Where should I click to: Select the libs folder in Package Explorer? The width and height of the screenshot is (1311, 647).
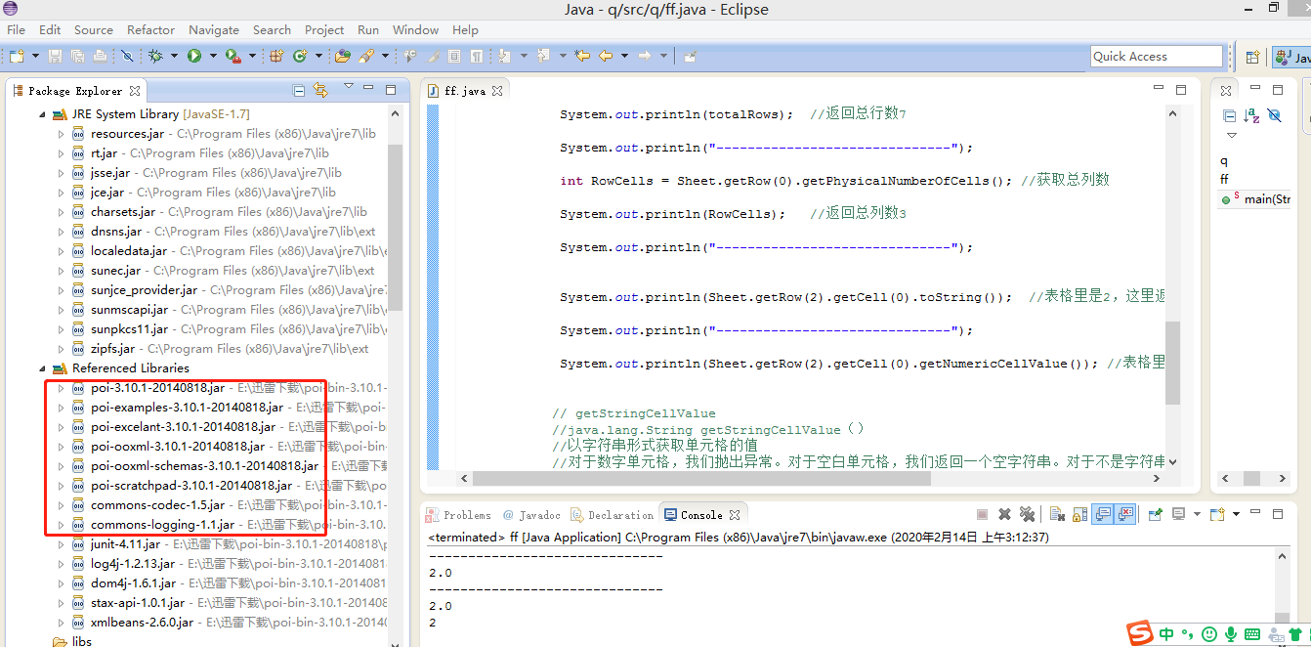73,641
